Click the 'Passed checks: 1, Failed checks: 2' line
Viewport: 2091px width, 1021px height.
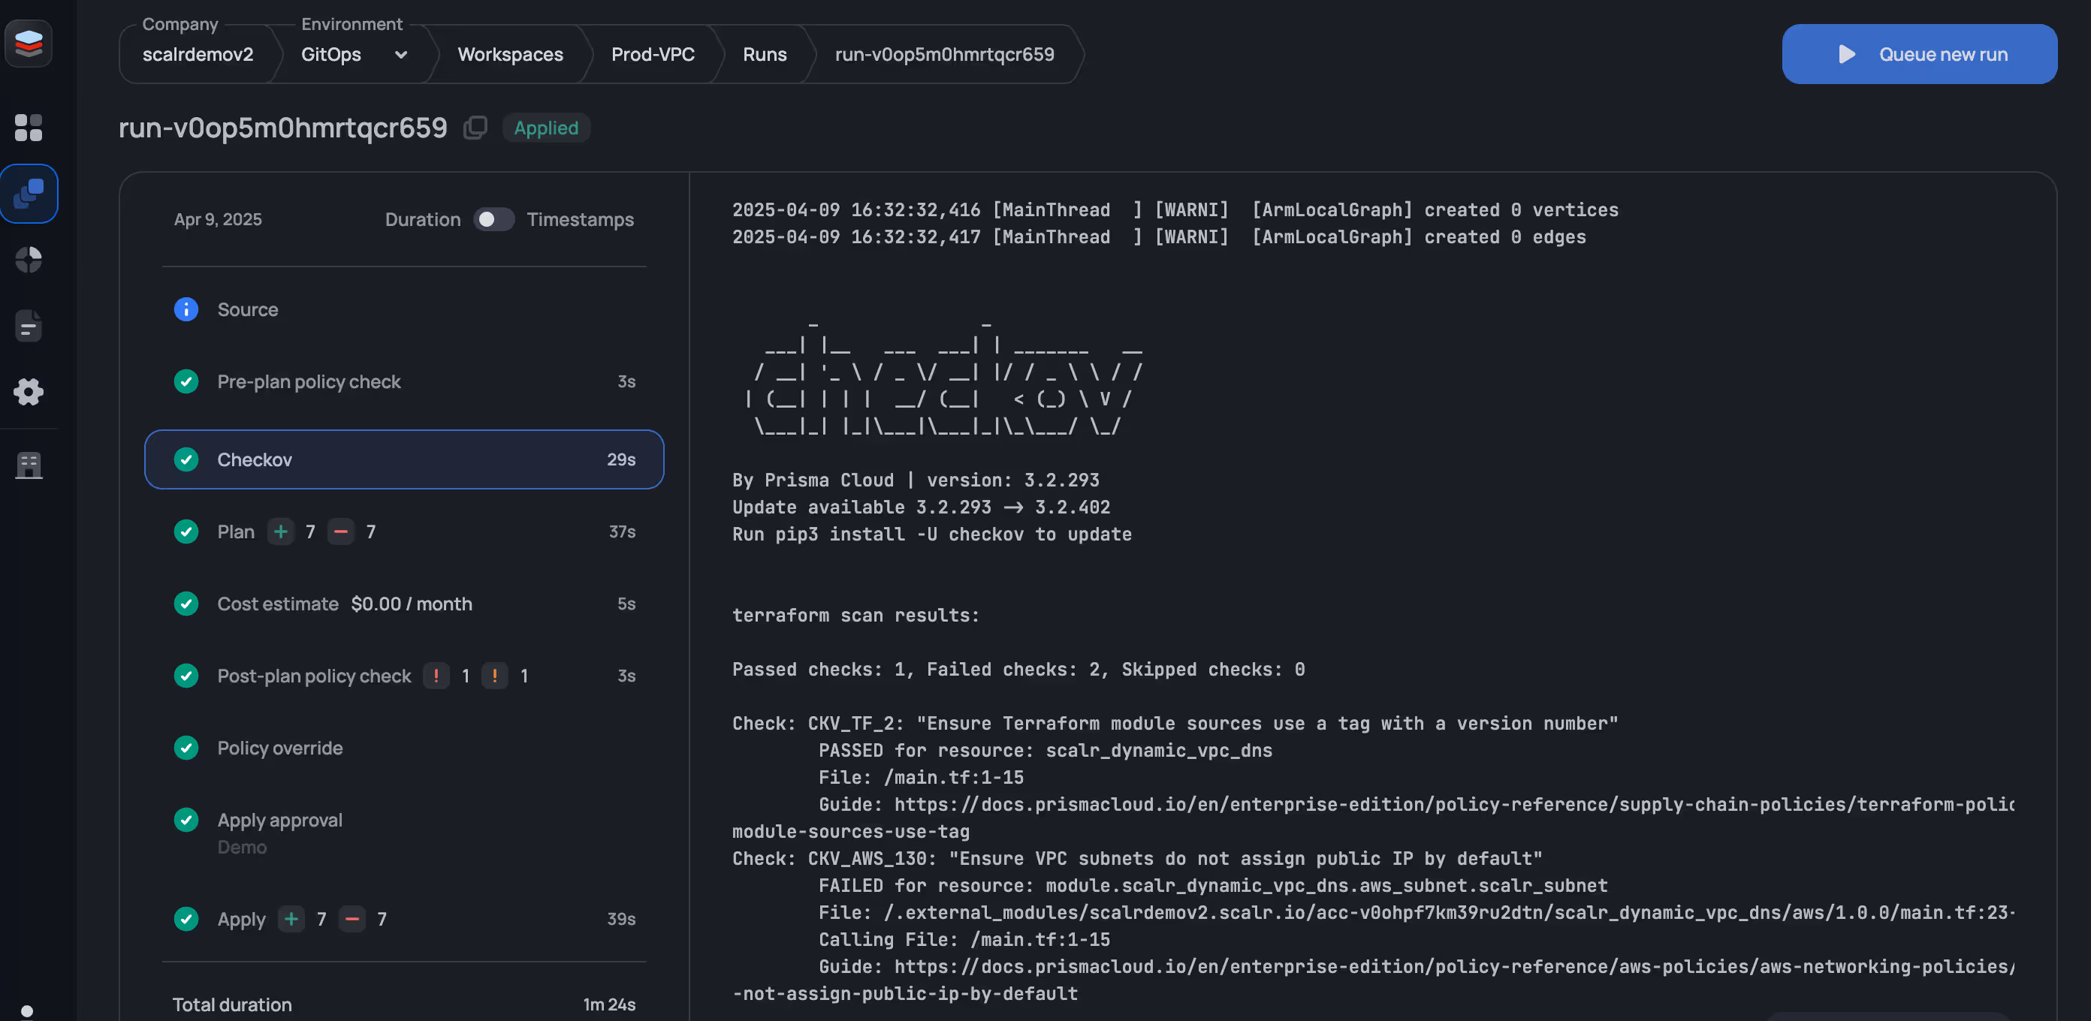[x=1018, y=670]
